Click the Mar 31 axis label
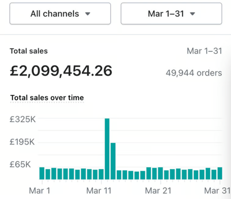 tap(217, 191)
